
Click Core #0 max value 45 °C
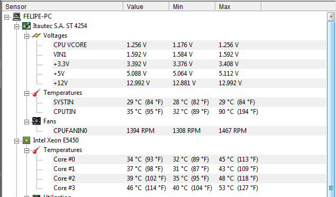(238, 159)
